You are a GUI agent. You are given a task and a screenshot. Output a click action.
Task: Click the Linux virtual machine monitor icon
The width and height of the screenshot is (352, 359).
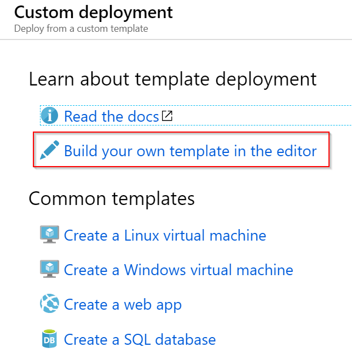click(x=49, y=235)
